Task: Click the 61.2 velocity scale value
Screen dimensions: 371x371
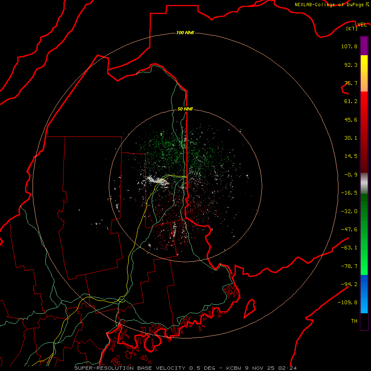Action: pyautogui.click(x=351, y=101)
